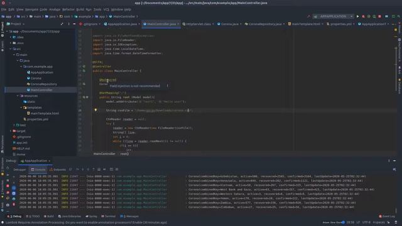Image resolution: width=402 pixels, height=226 pixels.
Task: Collapse the src folder in project tree
Action: coord(11,49)
